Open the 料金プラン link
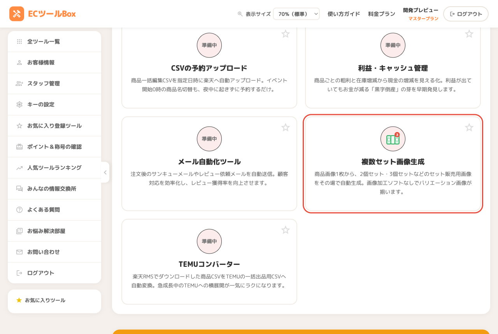Viewport: 498px width, 334px height. [x=382, y=14]
